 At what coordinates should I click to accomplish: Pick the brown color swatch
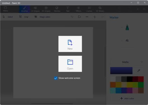[x=141, y=90]
